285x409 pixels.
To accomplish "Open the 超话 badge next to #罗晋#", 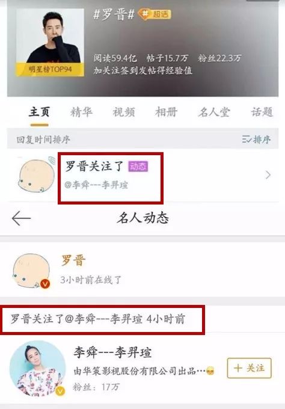I will pos(155,14).
